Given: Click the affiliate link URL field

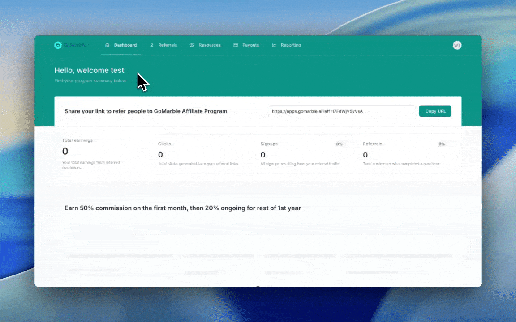Looking at the screenshot, I should [342, 111].
